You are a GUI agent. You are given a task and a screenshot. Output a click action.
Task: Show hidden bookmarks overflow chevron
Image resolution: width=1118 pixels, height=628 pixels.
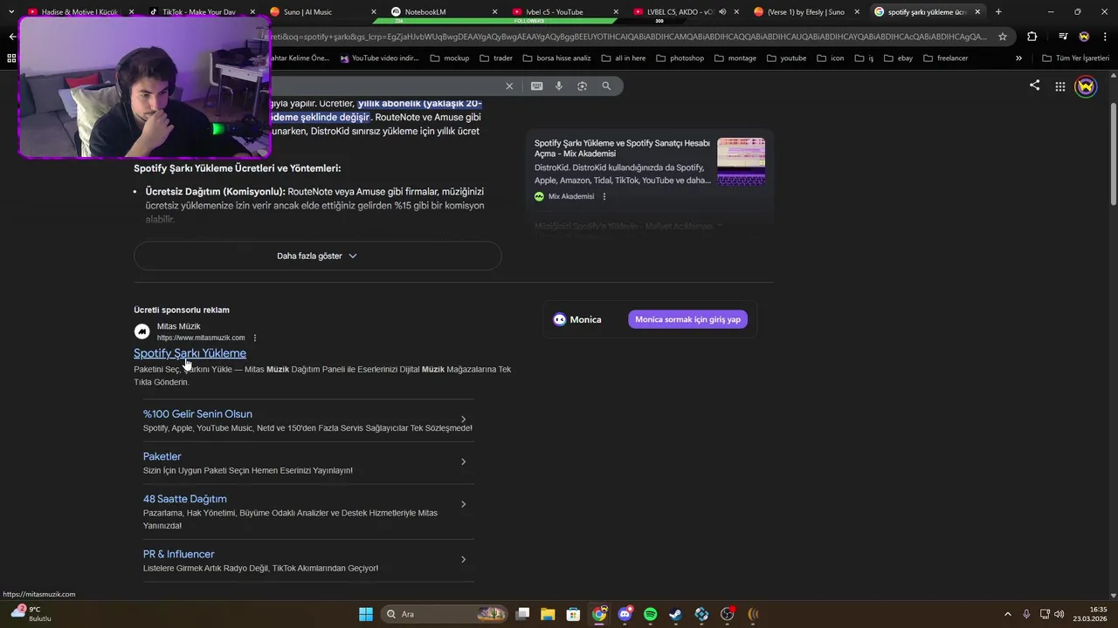coord(1018,58)
